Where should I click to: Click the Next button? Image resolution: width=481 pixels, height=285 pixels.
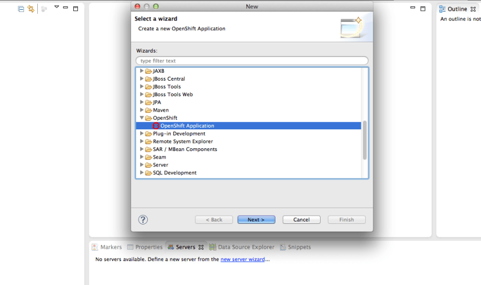point(256,220)
